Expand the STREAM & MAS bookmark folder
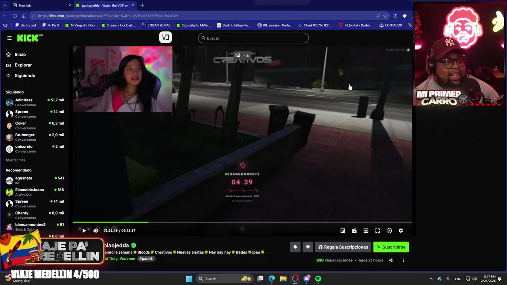 click(156, 25)
